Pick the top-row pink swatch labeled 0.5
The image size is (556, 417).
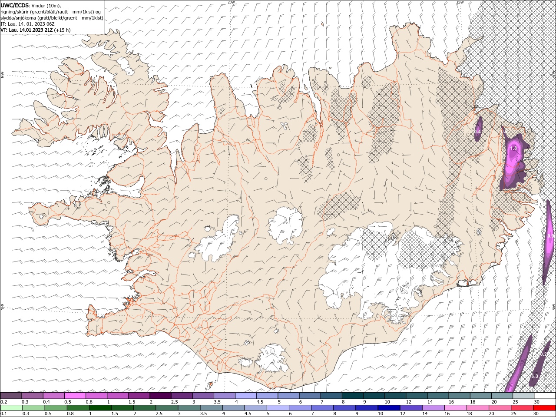tap(75, 396)
